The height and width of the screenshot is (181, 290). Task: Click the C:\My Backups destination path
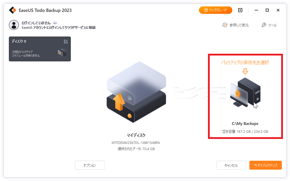[x=245, y=123]
